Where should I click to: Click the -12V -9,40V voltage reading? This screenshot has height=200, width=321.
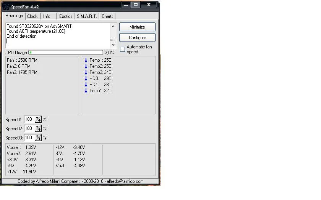pyautogui.click(x=70, y=147)
